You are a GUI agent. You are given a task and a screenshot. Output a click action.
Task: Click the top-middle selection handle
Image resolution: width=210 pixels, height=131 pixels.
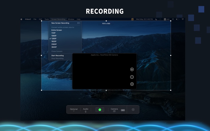coord(106,21)
